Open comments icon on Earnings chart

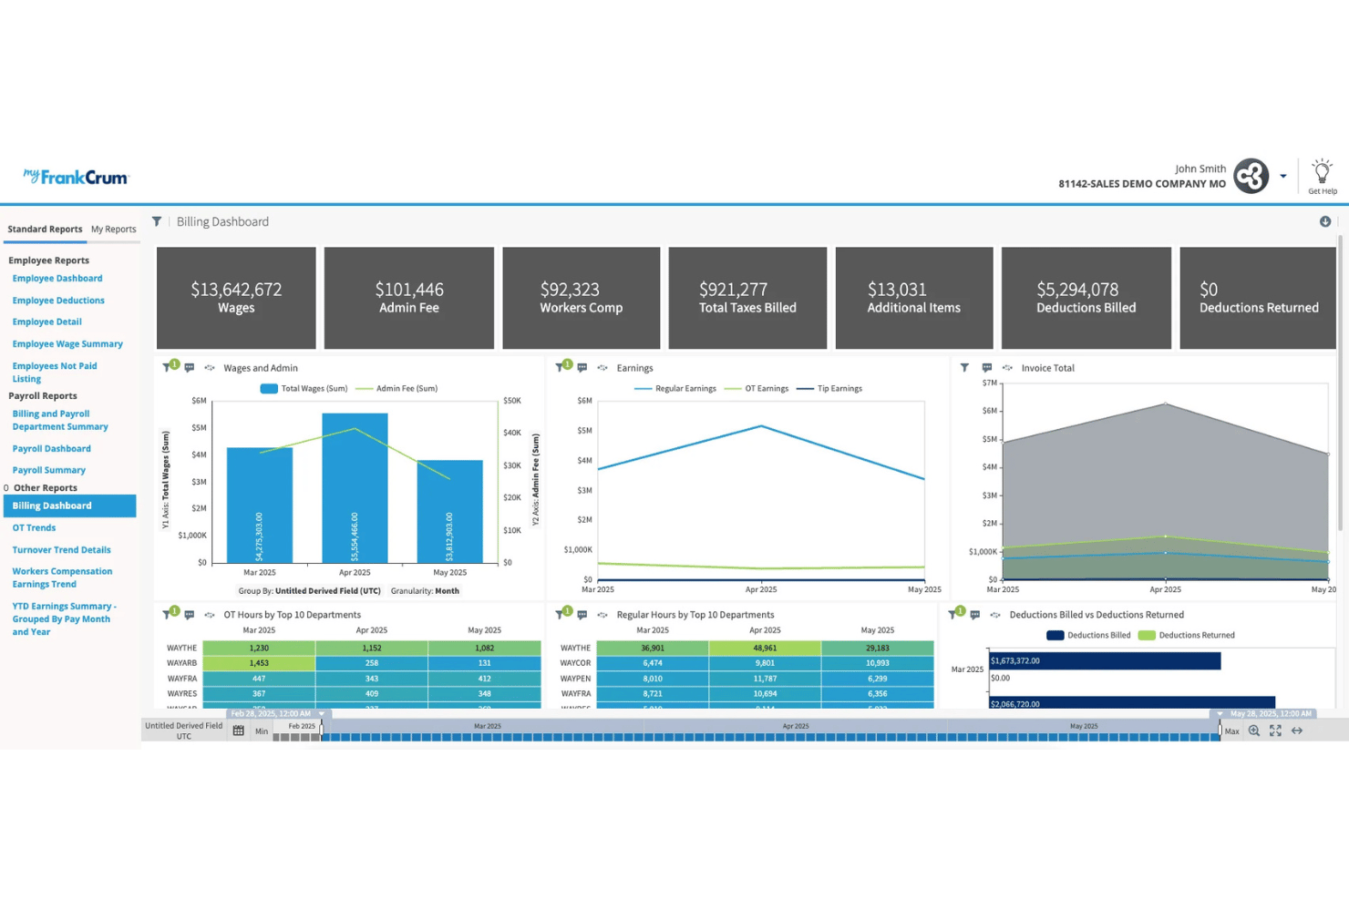582,368
